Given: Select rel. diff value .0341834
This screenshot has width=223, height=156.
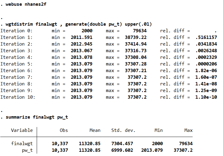Looking at the screenshot, I should 206,44.
